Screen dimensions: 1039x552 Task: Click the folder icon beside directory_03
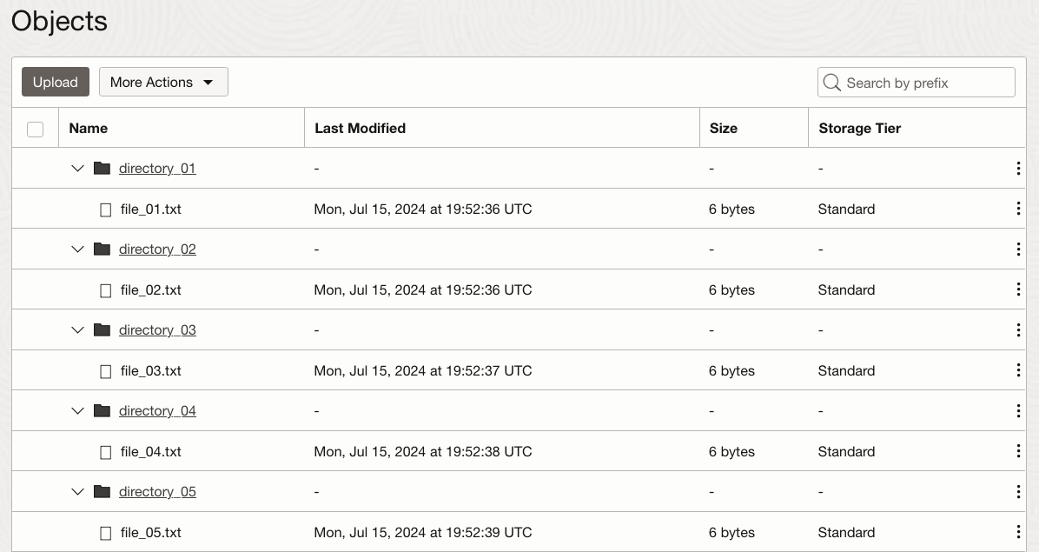tap(102, 329)
